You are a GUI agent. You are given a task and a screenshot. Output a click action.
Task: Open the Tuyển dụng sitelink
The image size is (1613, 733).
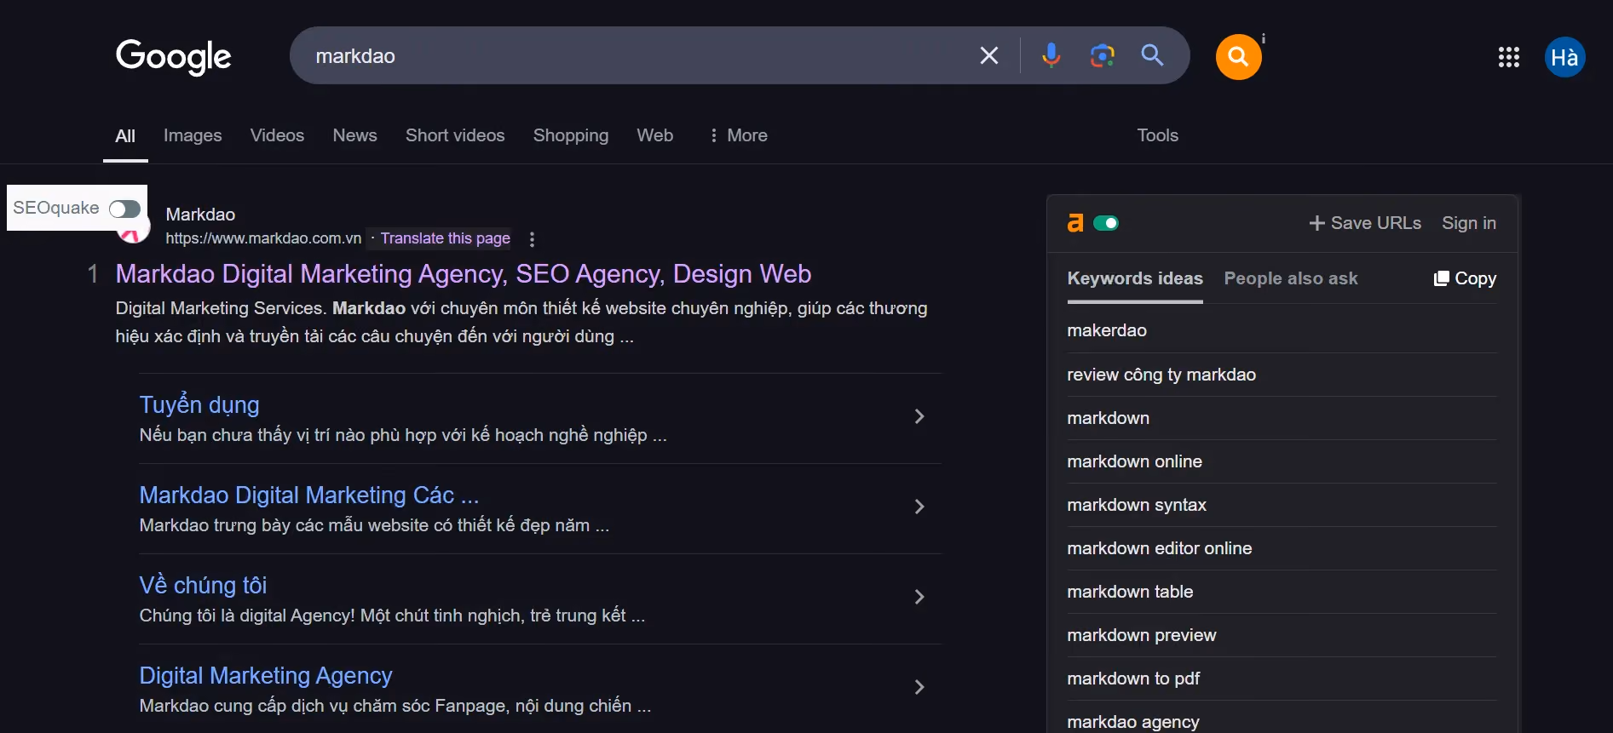tap(199, 404)
